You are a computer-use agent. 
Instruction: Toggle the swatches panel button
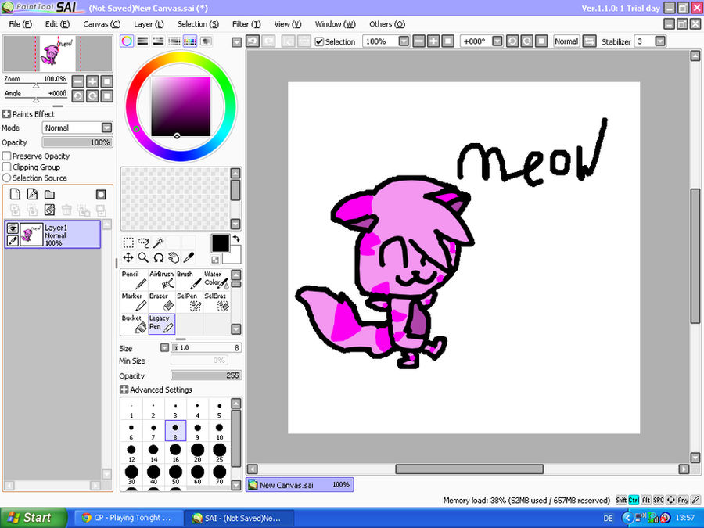(x=190, y=41)
